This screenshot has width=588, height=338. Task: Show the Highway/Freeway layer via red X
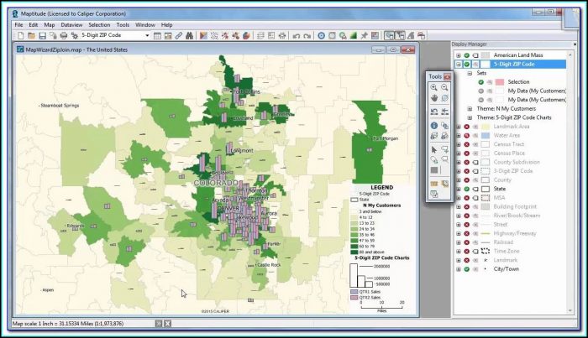[x=466, y=233]
